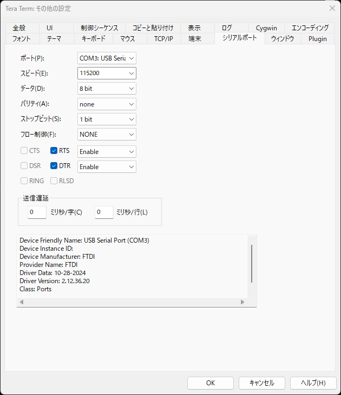Switch to the ウィンドウ tab
Viewport: 341px width, 395px height.
283,39
